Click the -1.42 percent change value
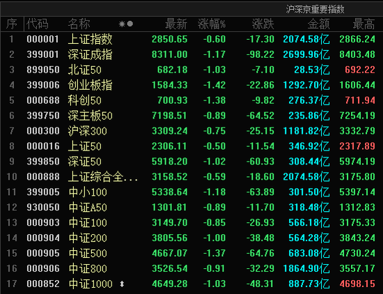The image size is (383, 294). coord(214,85)
